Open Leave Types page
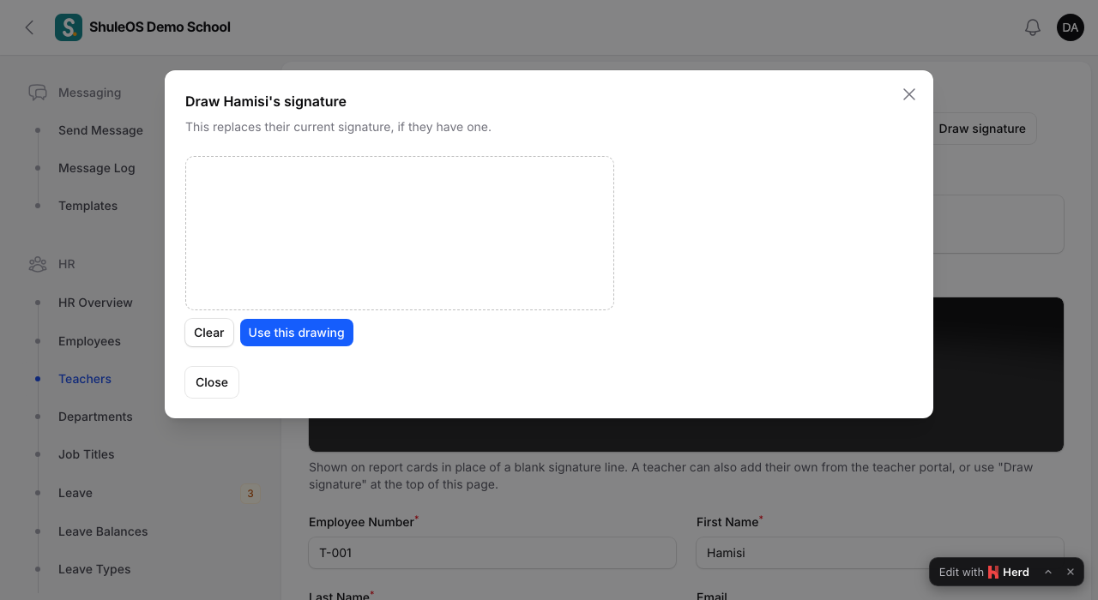 pyautogui.click(x=94, y=569)
